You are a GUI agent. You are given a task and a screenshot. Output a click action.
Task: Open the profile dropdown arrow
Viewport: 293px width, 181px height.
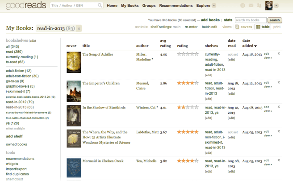(277, 6)
